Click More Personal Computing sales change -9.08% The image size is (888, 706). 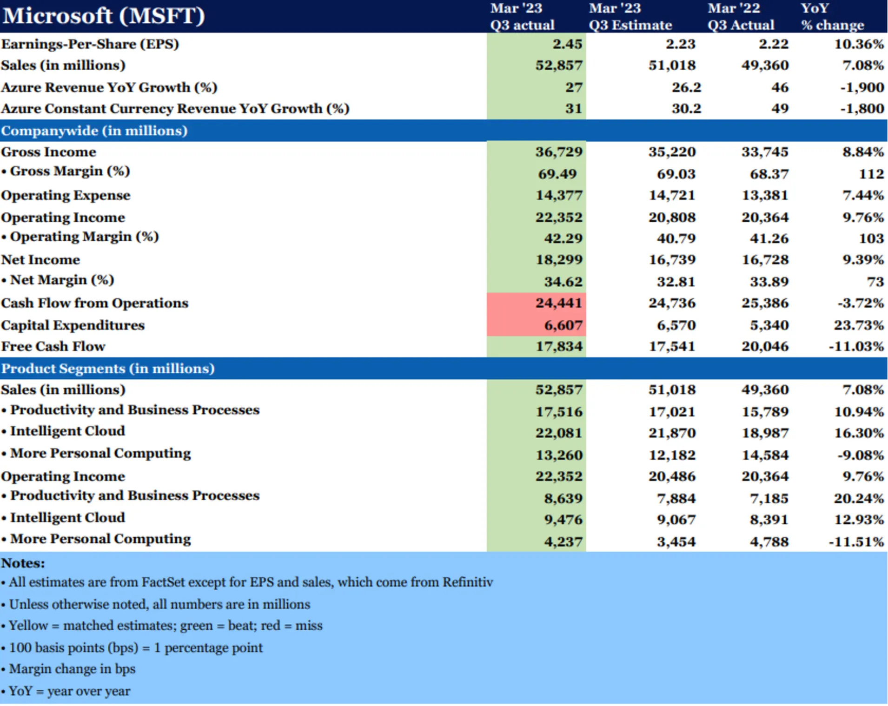[861, 455]
